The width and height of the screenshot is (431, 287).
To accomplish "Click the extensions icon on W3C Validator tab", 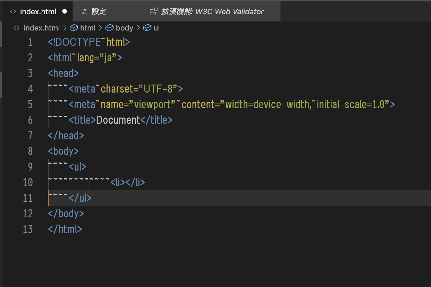I will click(153, 12).
